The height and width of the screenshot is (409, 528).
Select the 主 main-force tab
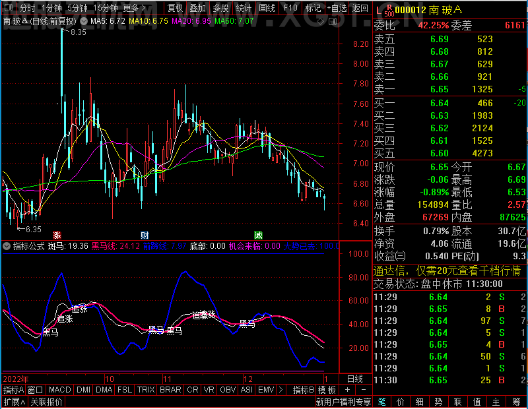click(496, 402)
